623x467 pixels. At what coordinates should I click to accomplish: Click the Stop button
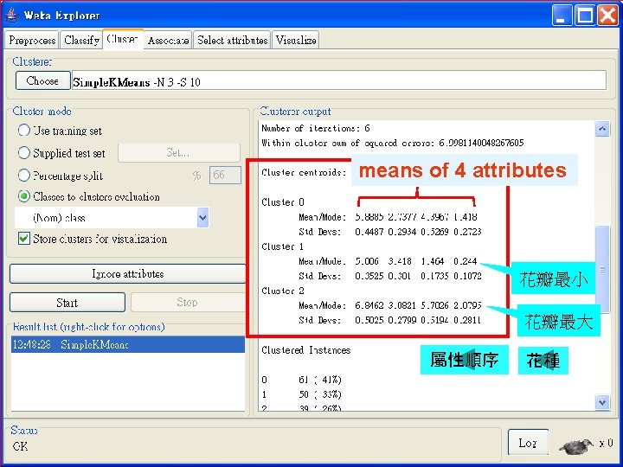click(x=188, y=303)
